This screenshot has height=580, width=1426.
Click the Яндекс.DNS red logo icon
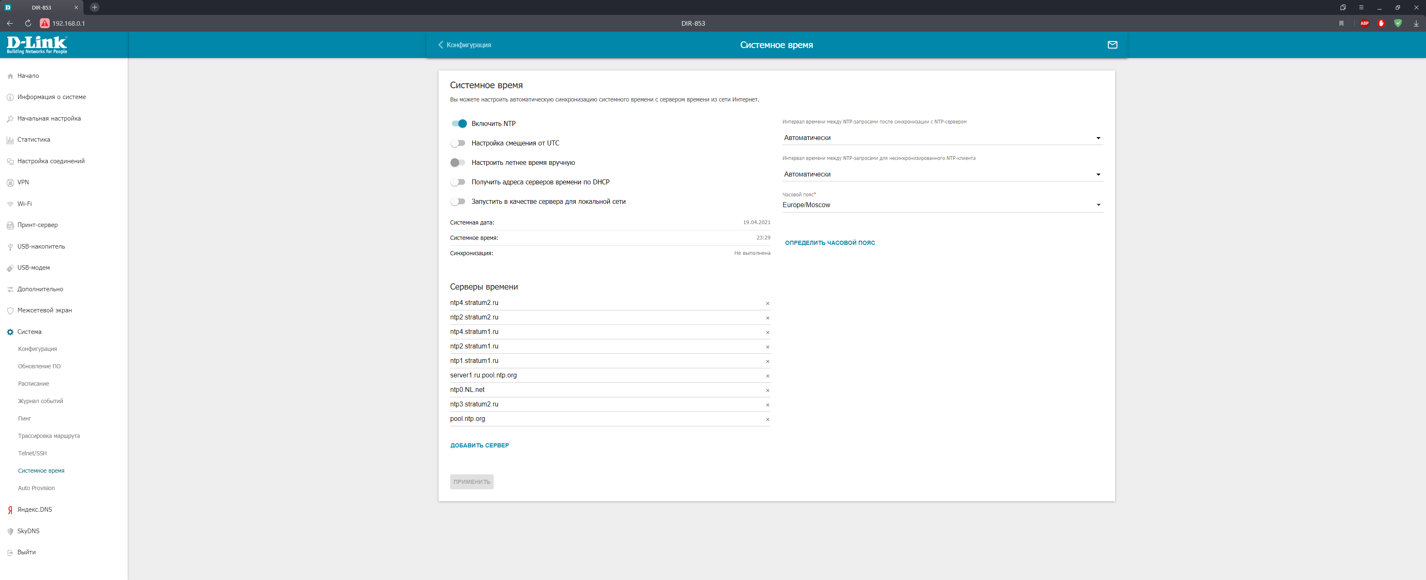click(10, 510)
